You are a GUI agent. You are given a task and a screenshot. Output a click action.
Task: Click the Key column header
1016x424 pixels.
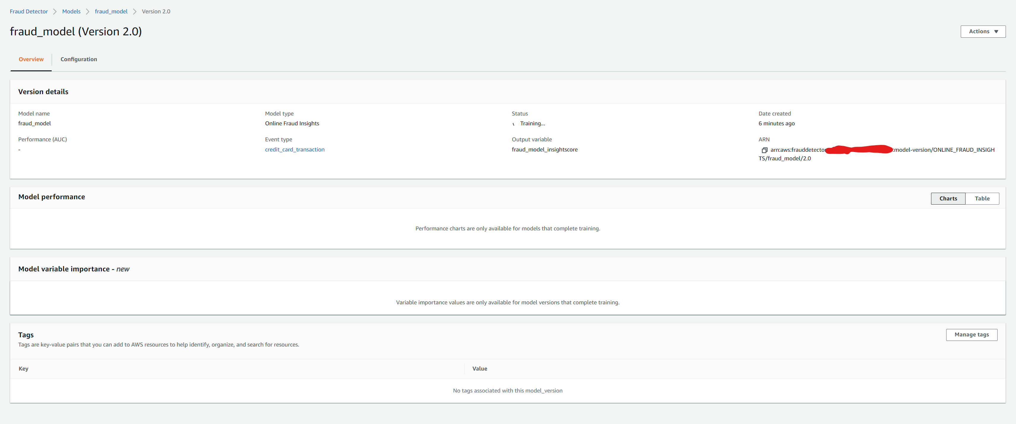(x=23, y=368)
